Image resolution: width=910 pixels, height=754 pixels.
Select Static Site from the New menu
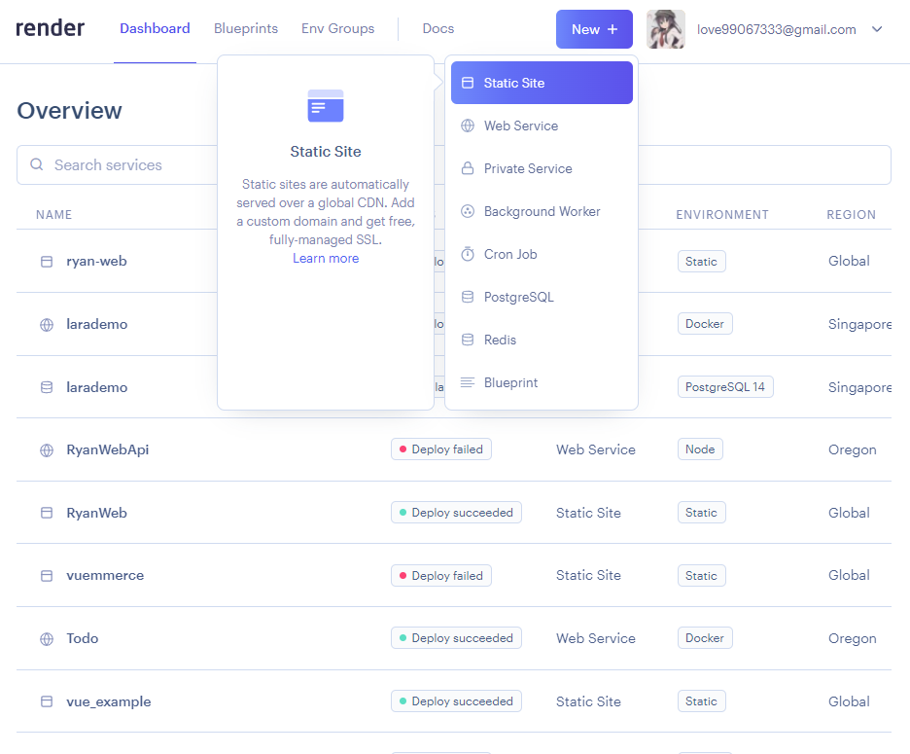(x=542, y=83)
